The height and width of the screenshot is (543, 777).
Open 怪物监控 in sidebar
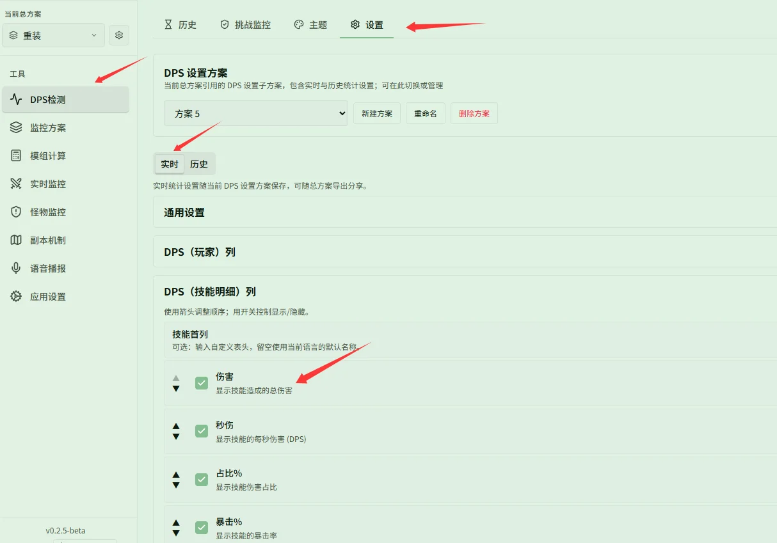(66, 212)
